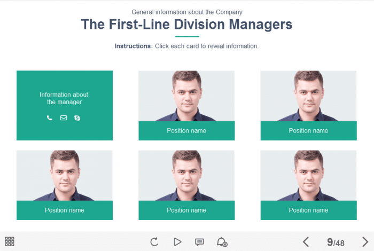Reveal the bottom right manager card
Screen dimensions: 374x251
tap(308, 185)
